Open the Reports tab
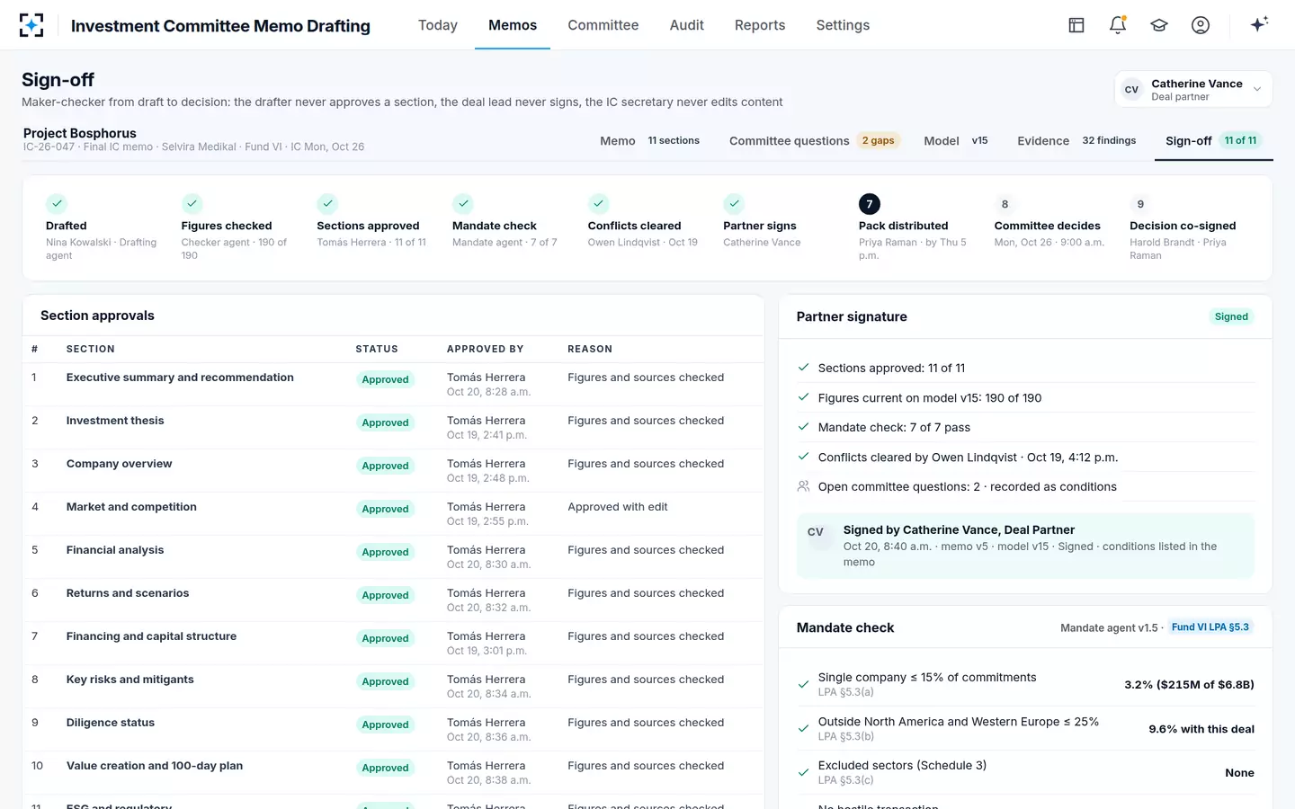 760,25
